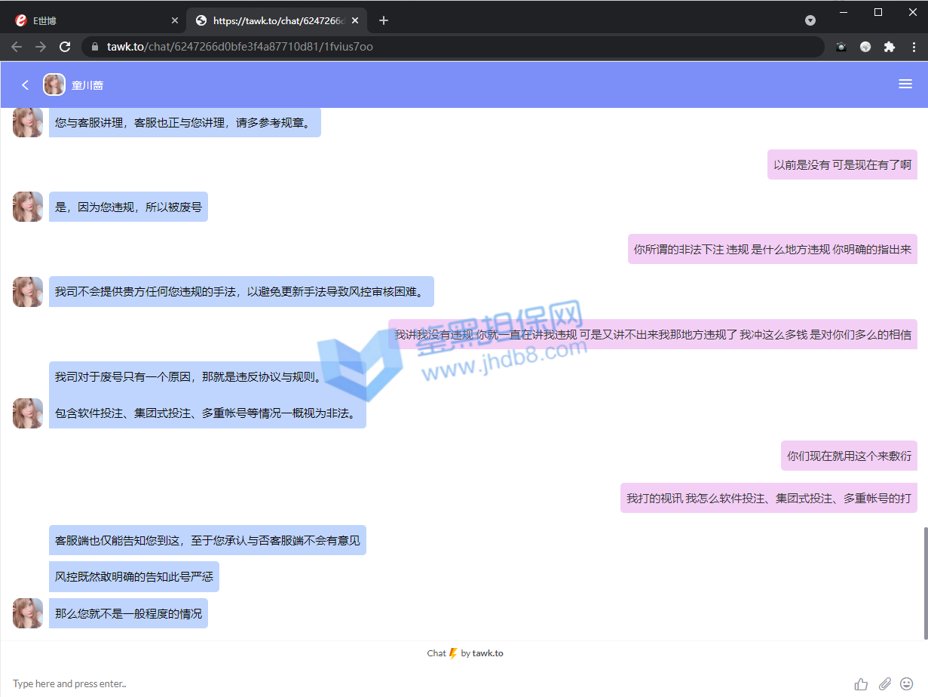Close the E世博 tab

(175, 20)
